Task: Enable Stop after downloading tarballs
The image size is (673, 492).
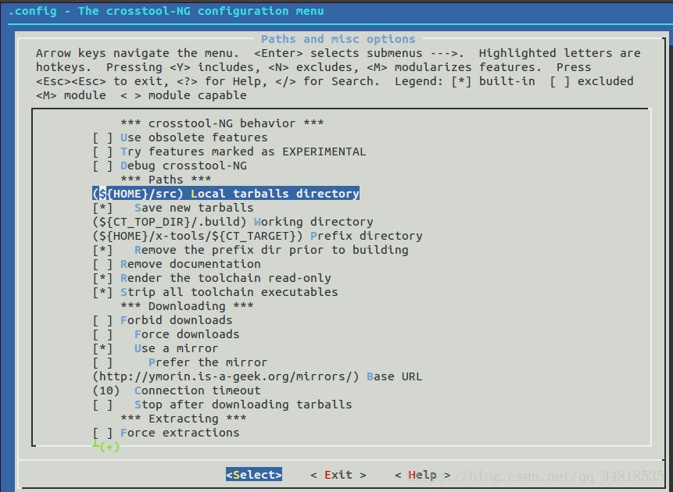Action: pyautogui.click(x=222, y=405)
